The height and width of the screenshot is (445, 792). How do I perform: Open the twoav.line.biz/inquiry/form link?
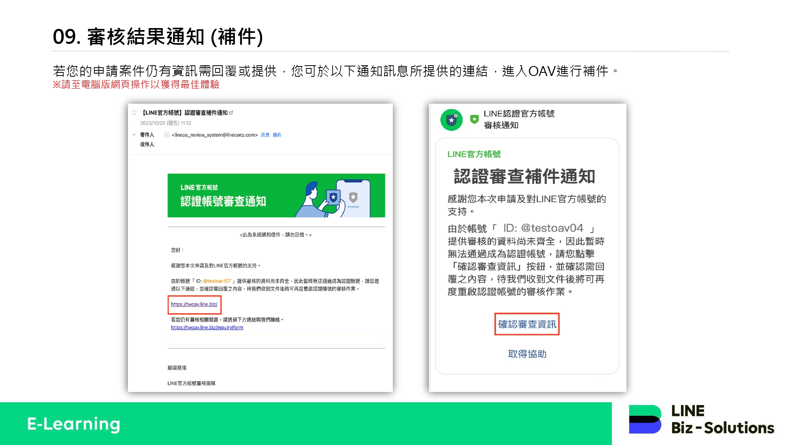(207, 328)
